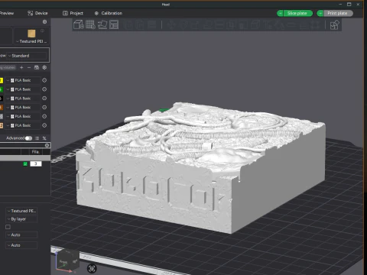Screen dimensions: 367x275
Task: Edit preset of peach PLA Basic filament
Action: click(x=44, y=125)
